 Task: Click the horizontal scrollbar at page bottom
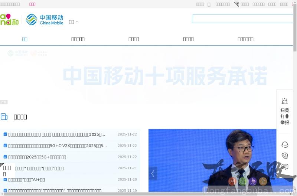(131, 194)
